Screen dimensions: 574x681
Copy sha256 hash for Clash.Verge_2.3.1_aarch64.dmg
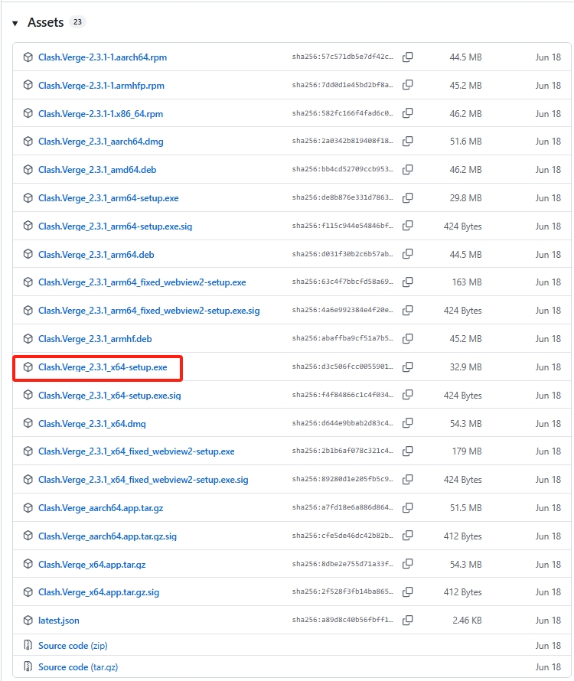pyautogui.click(x=408, y=142)
